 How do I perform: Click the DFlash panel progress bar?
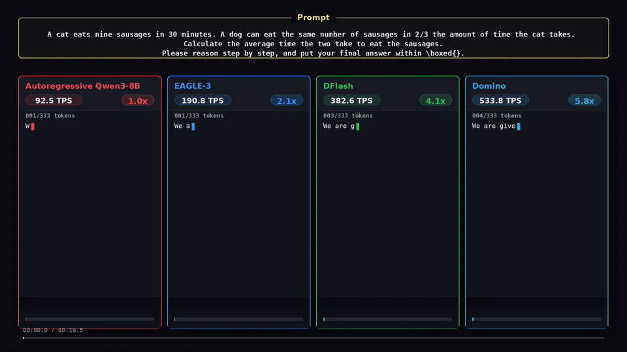[388, 319]
